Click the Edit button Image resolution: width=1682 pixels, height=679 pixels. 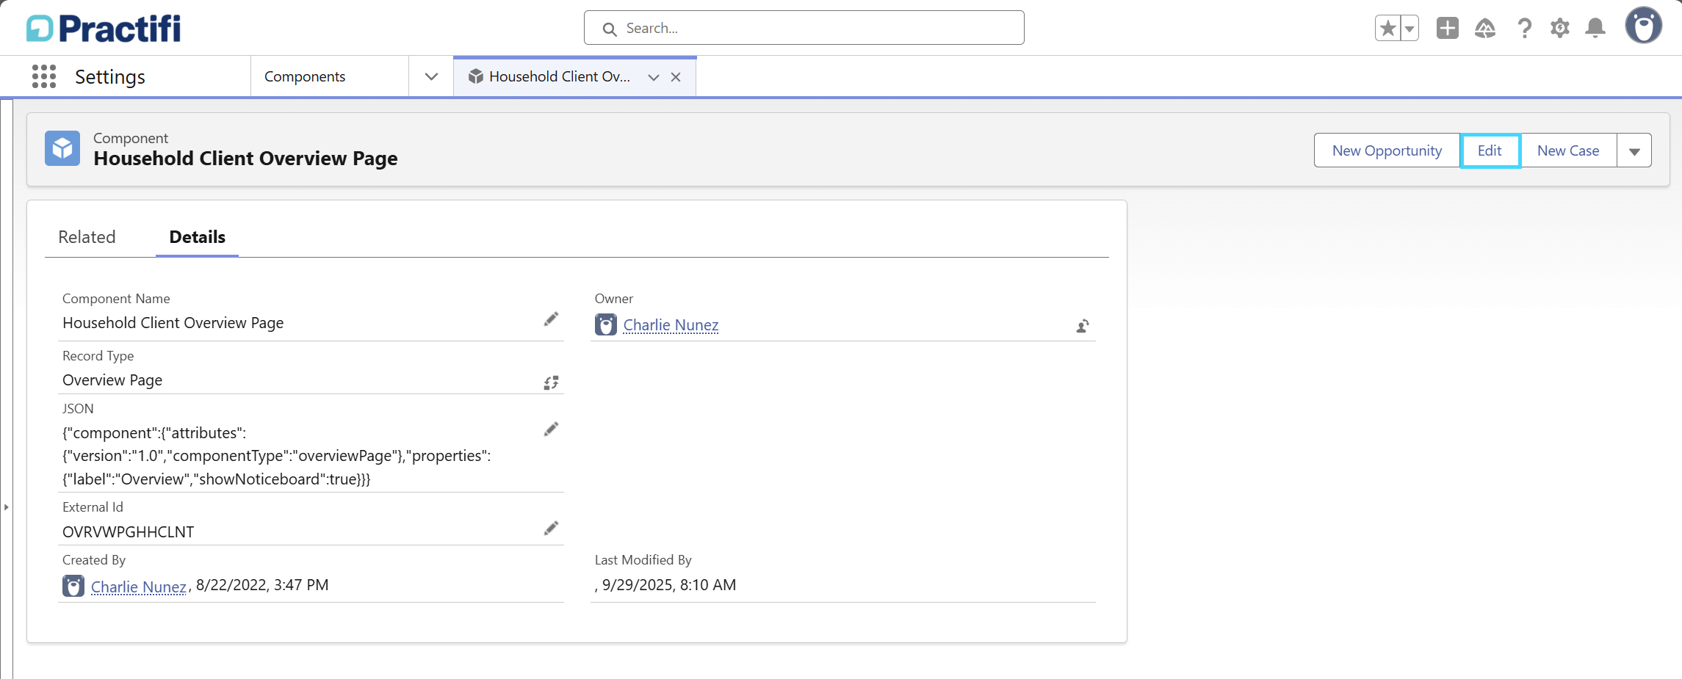[1490, 150]
